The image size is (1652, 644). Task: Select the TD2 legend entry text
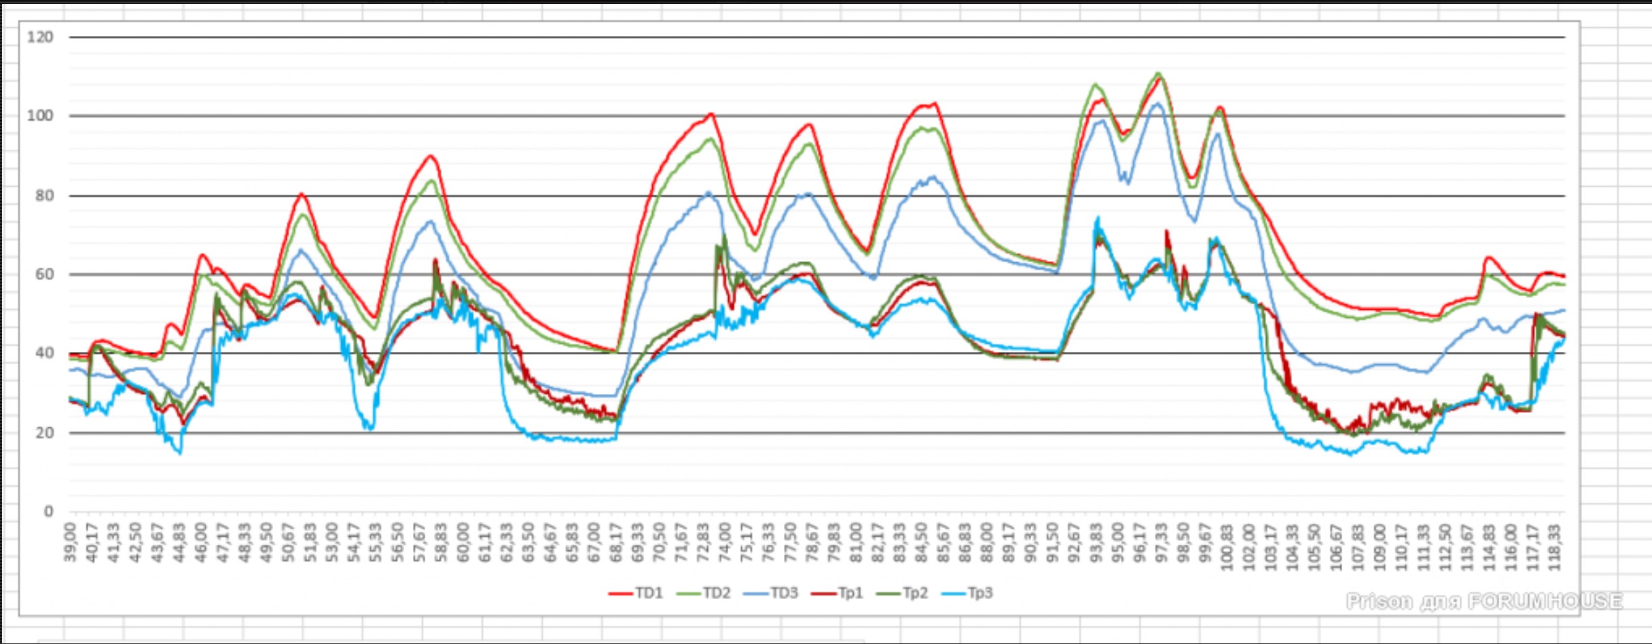click(716, 593)
